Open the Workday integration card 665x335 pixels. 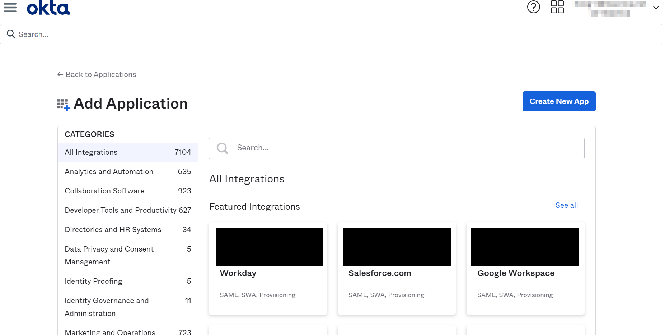(268, 268)
